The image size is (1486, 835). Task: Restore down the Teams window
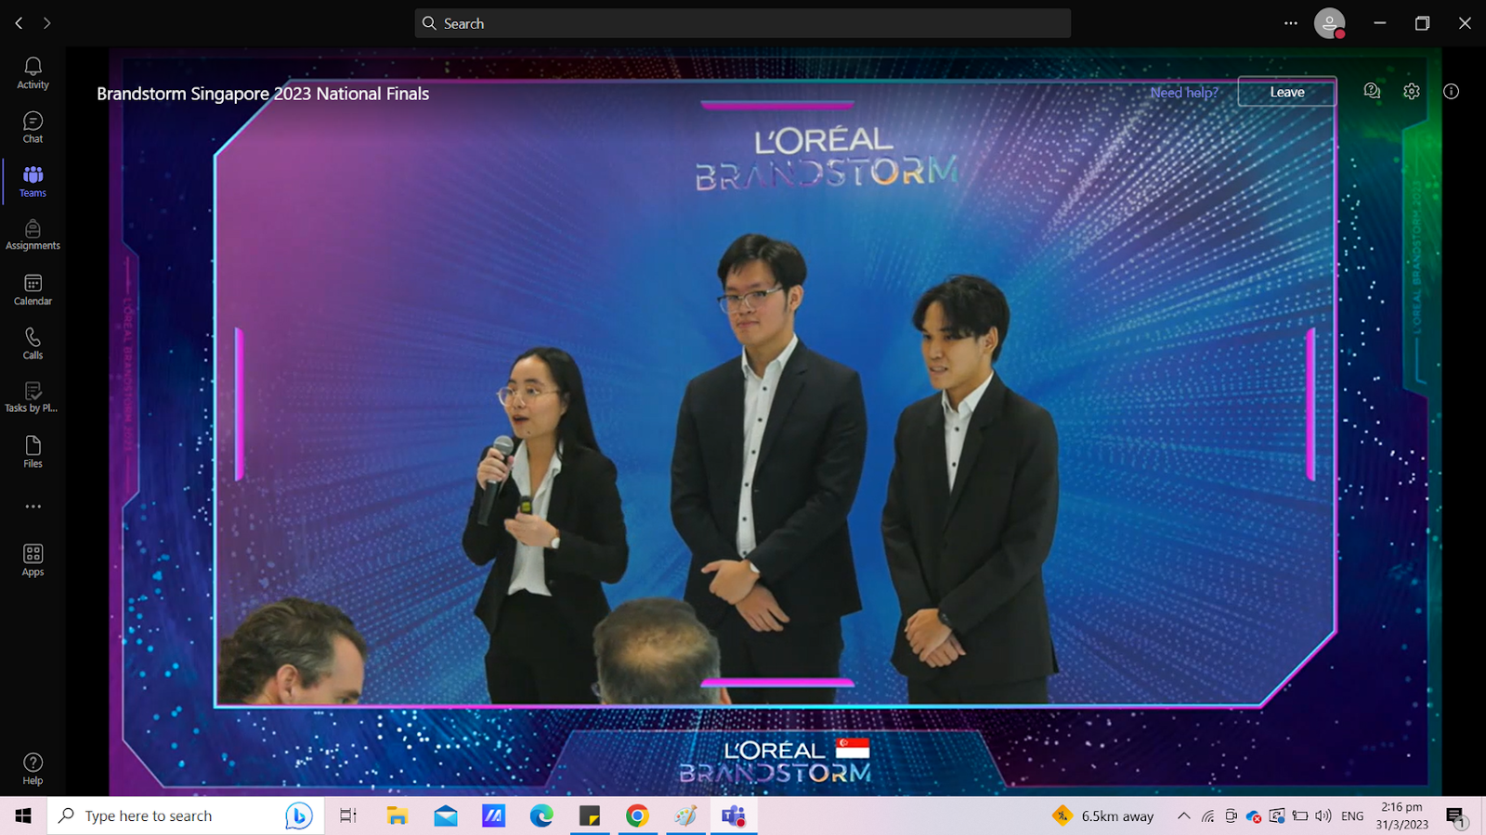pos(1422,23)
